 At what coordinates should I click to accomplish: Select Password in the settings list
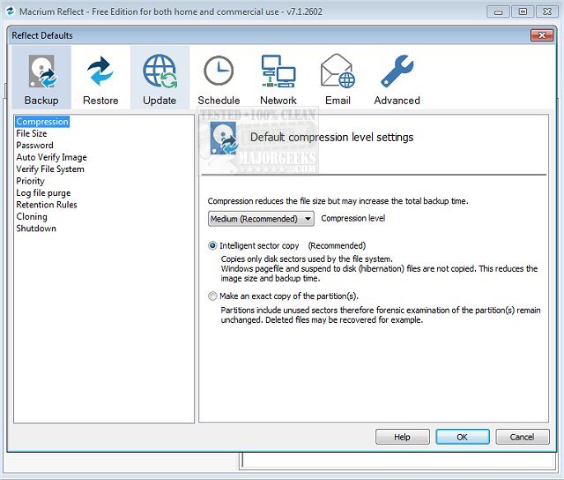[x=34, y=146]
